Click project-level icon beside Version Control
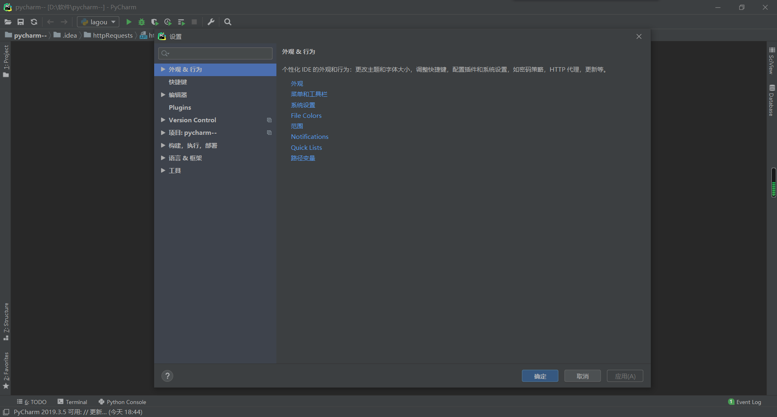The width and height of the screenshot is (777, 417). [269, 120]
